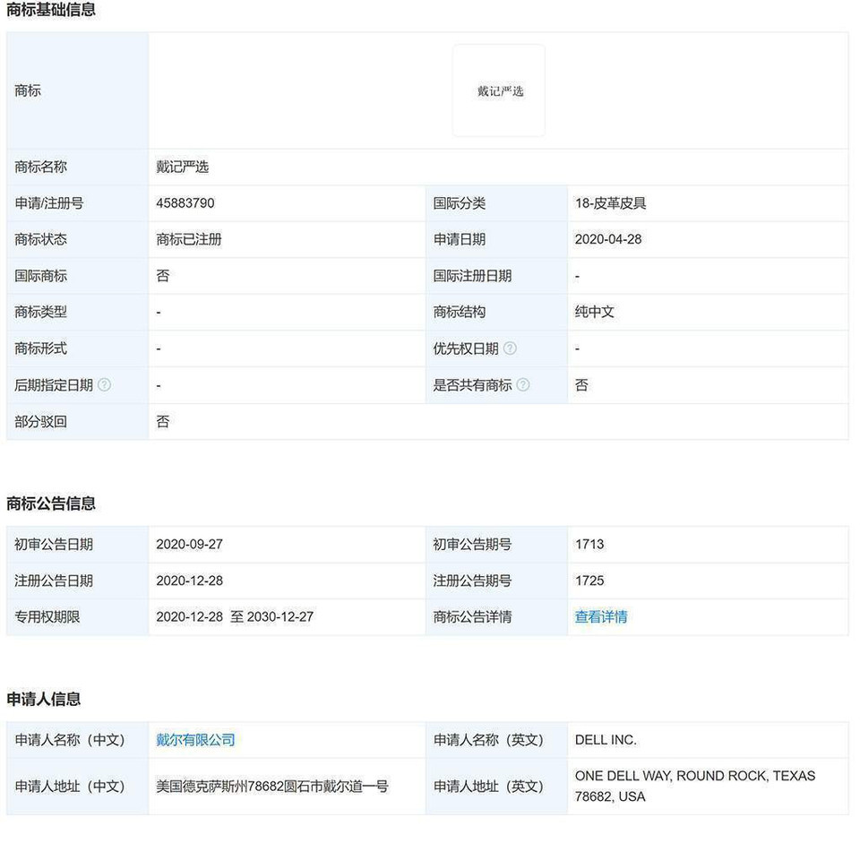Click registration announcement issue 1725
The height and width of the screenshot is (843, 860).
[589, 581]
